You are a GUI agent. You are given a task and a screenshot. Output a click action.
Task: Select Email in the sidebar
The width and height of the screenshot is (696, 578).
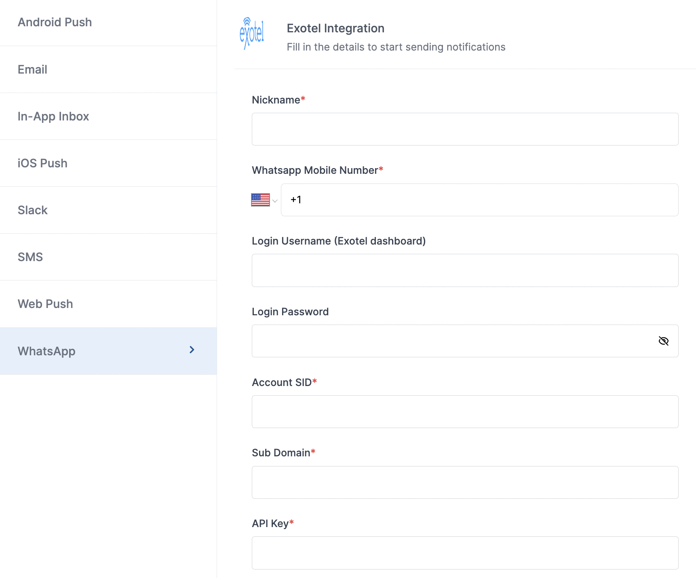point(108,70)
